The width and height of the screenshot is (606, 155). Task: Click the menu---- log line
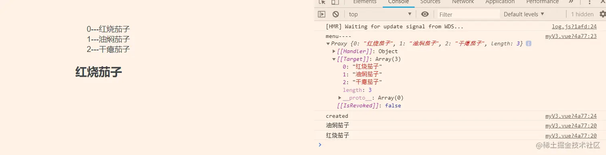pyautogui.click(x=338, y=36)
